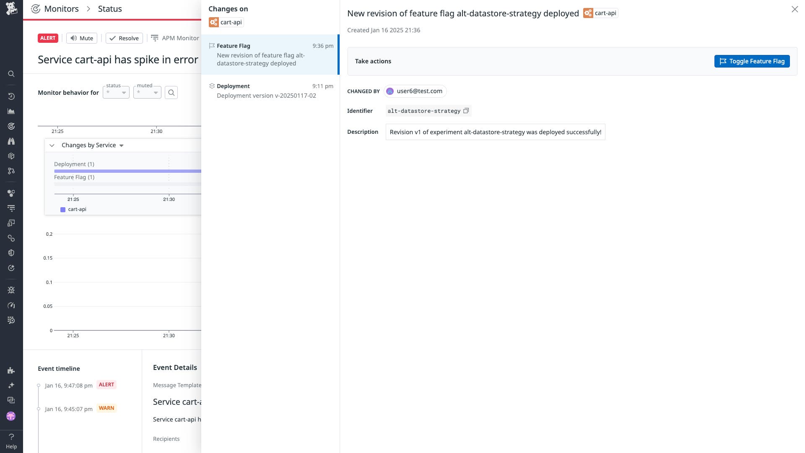The height and width of the screenshot is (453, 805).
Task: Open APM using the binoculars sidebar icon
Action: (11, 141)
